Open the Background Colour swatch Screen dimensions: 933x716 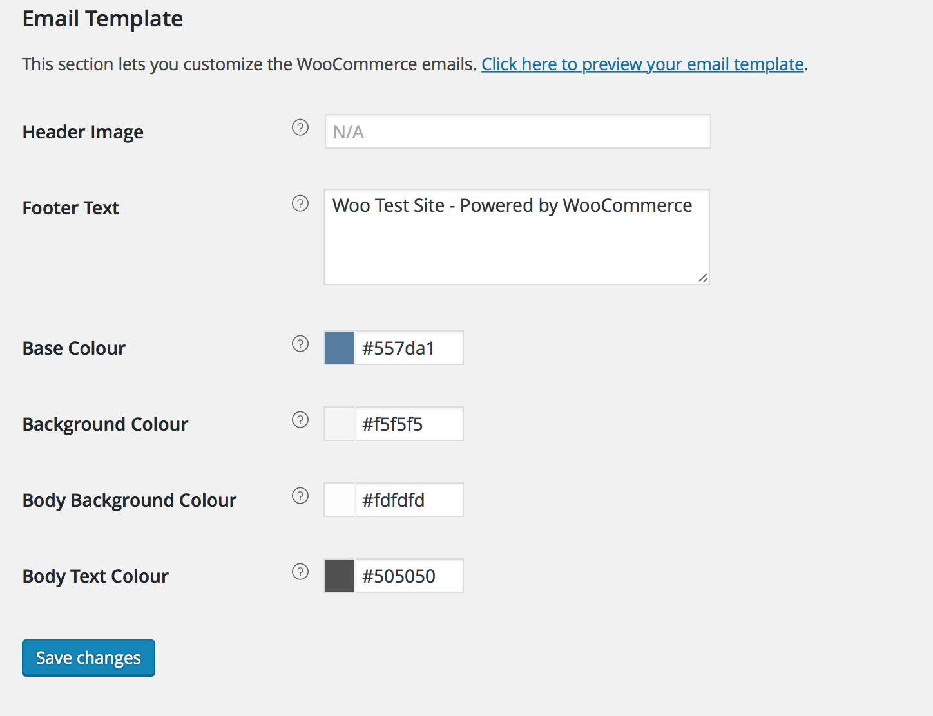pos(340,424)
